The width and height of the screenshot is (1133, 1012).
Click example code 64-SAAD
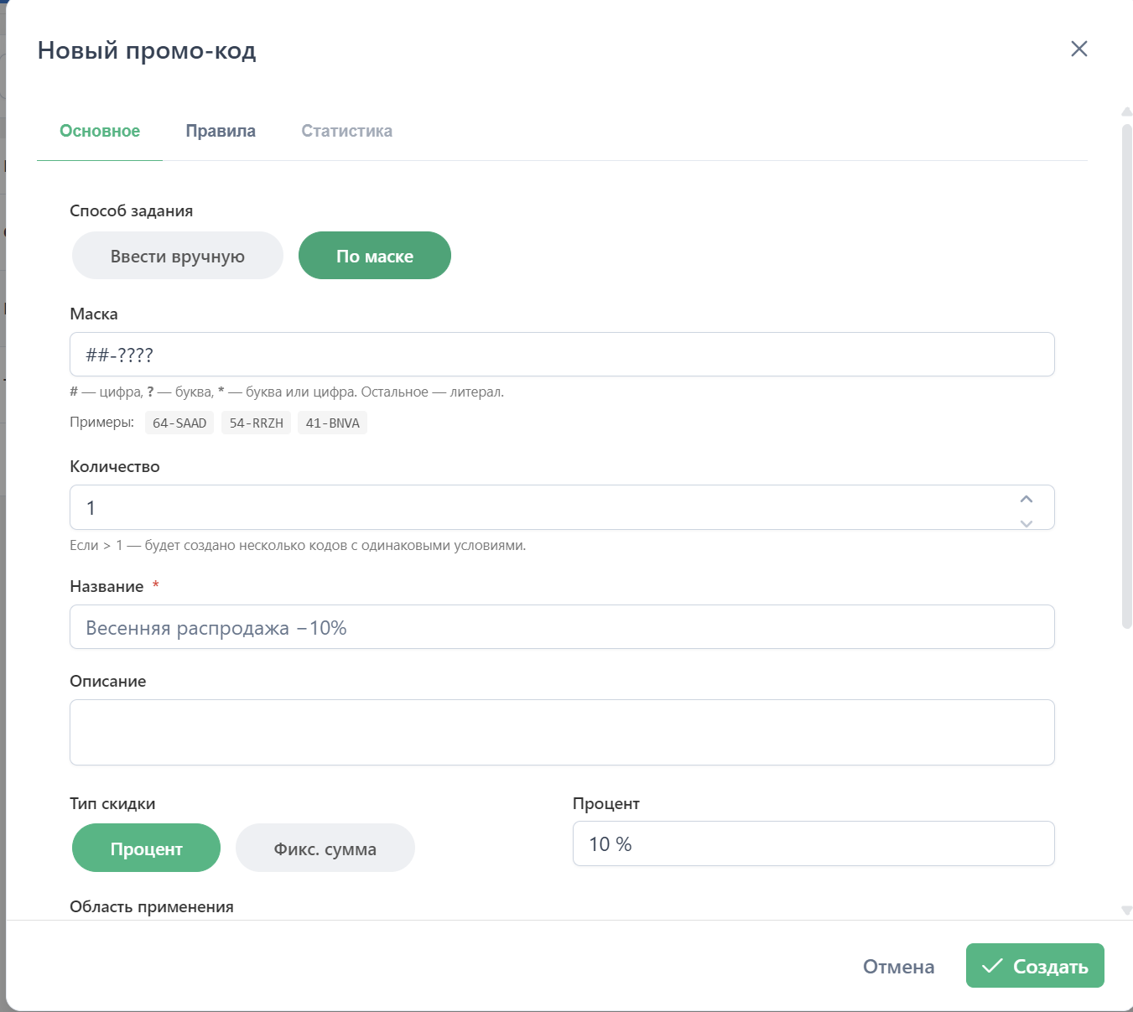[179, 423]
